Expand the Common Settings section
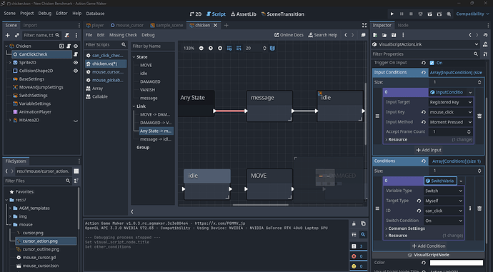 pyautogui.click(x=407, y=228)
